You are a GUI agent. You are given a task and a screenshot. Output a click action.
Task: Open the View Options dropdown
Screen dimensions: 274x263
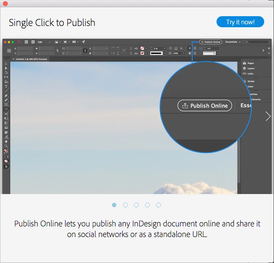(x=58, y=42)
